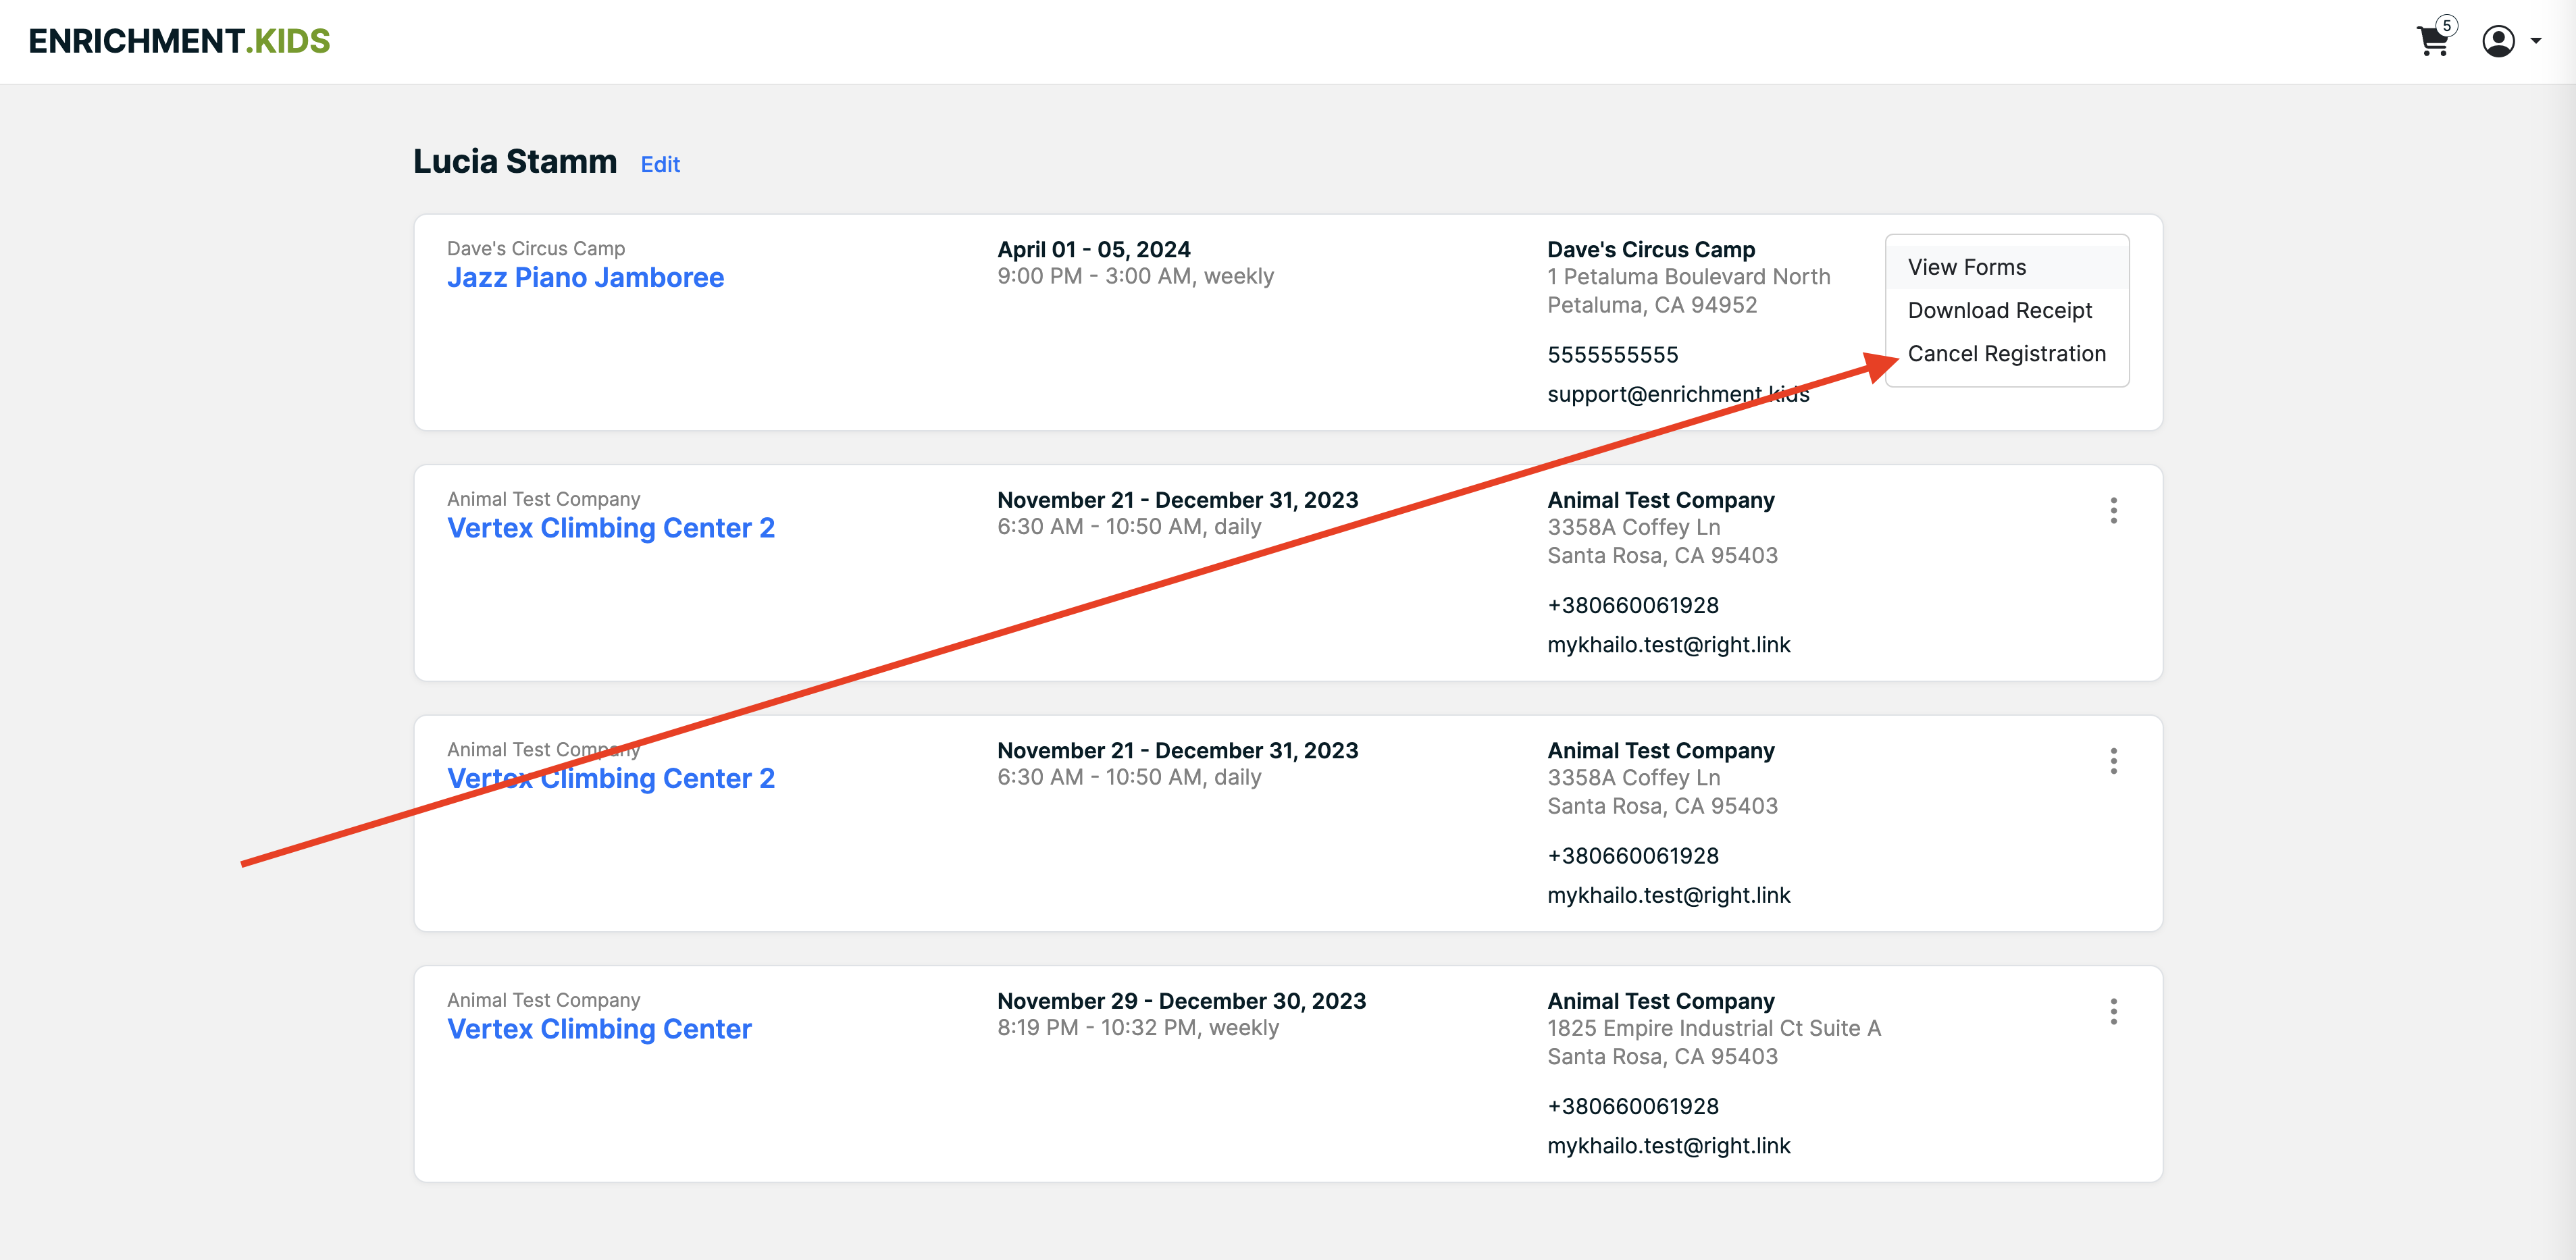Click Dave's Circus Camp bold location heading
This screenshot has height=1260, width=2576.
(x=1651, y=249)
